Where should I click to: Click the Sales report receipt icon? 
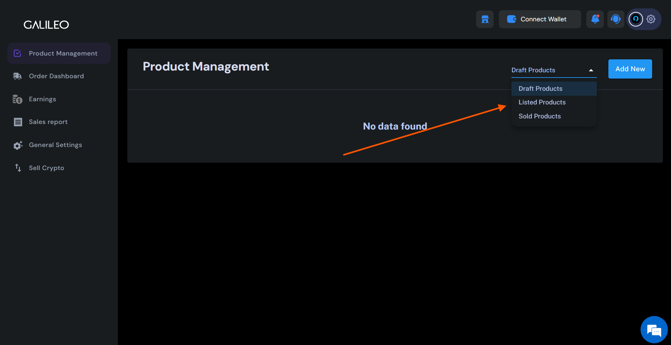point(18,122)
